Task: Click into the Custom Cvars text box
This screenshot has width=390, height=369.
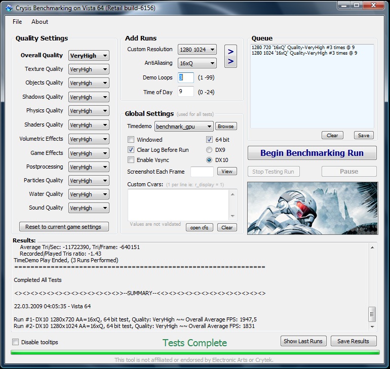Action: click(178, 205)
